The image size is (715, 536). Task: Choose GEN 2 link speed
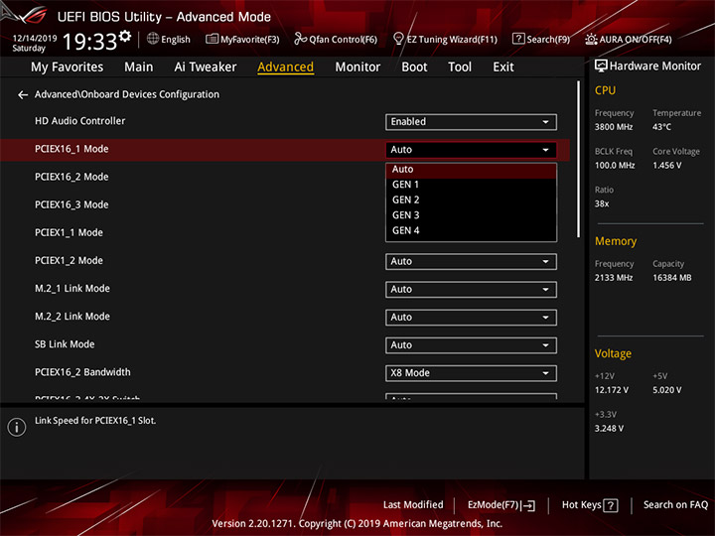coord(471,201)
